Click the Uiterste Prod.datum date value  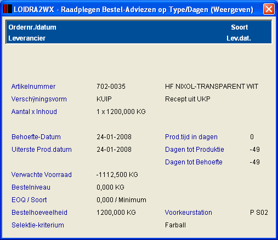(114, 150)
